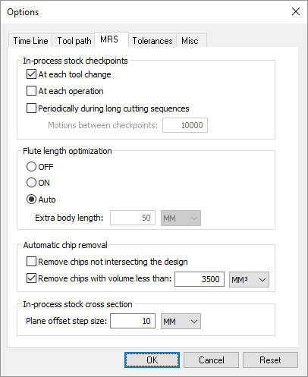
Task: Enable At each operation checkbox
Action: coord(31,91)
